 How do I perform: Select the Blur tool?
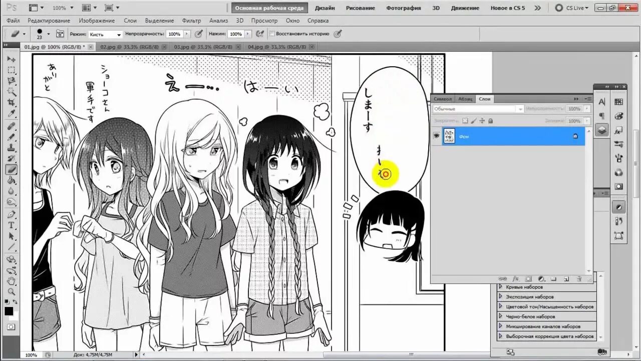tap(11, 191)
